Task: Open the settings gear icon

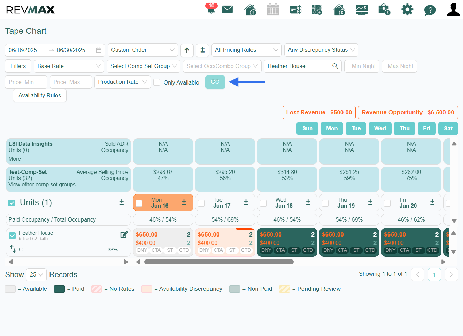Action: 407,9
